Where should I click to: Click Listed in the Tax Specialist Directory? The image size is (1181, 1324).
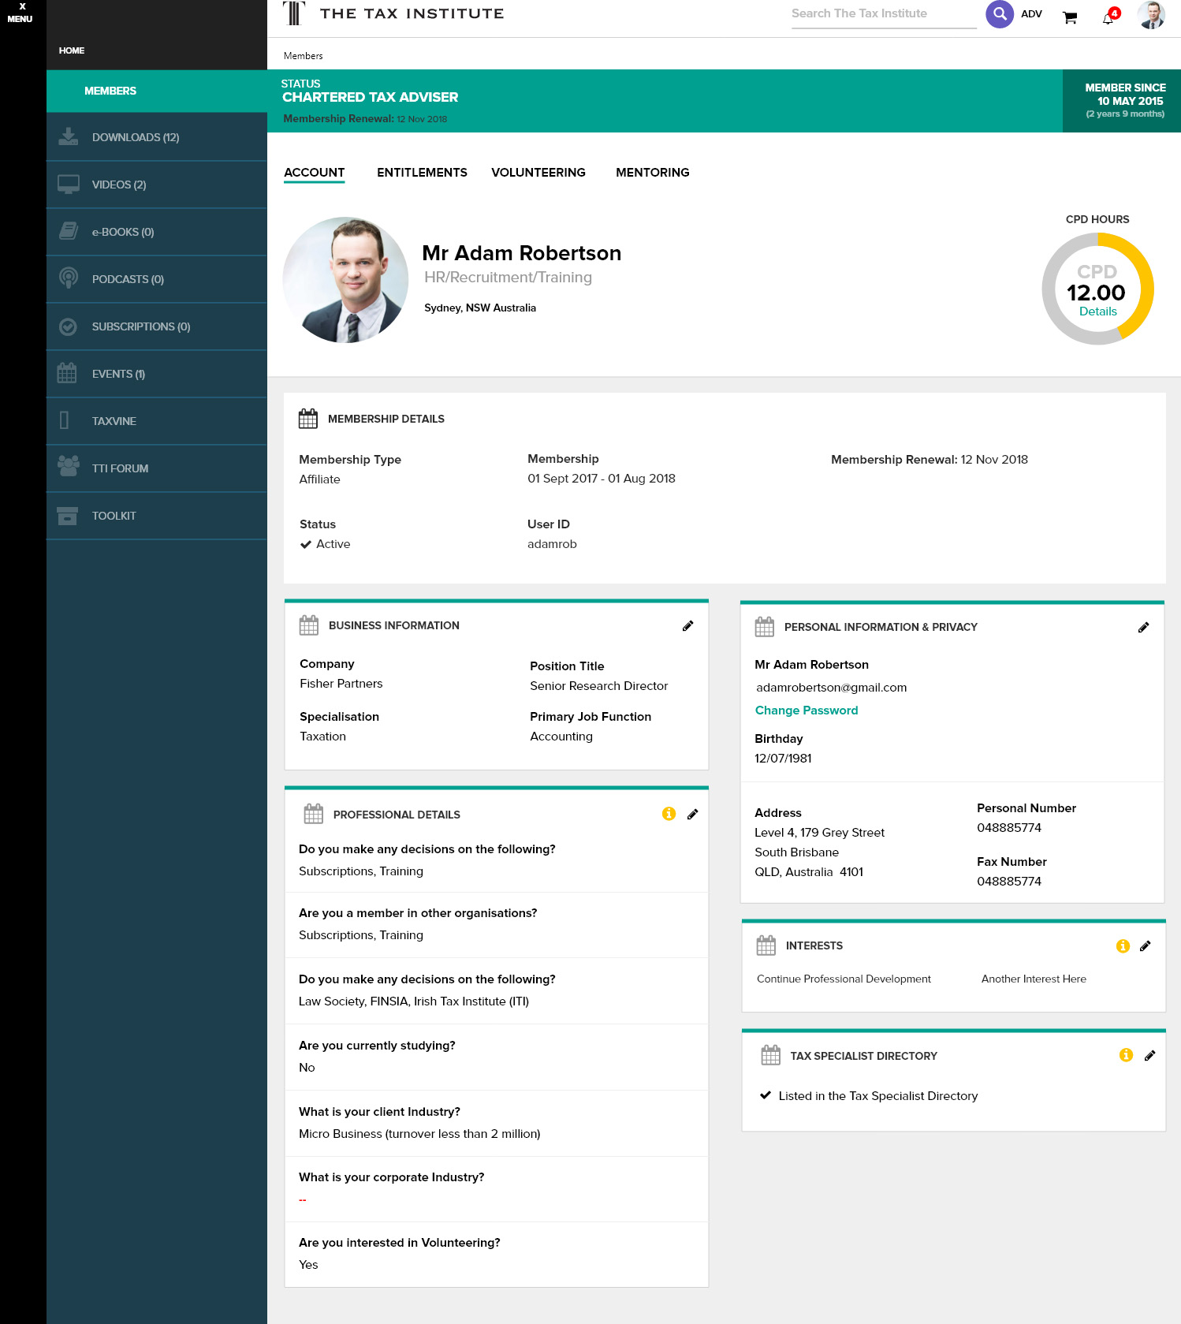click(877, 1096)
